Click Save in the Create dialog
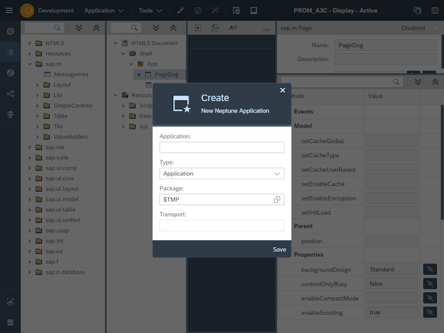Image resolution: width=444 pixels, height=333 pixels. tap(279, 249)
